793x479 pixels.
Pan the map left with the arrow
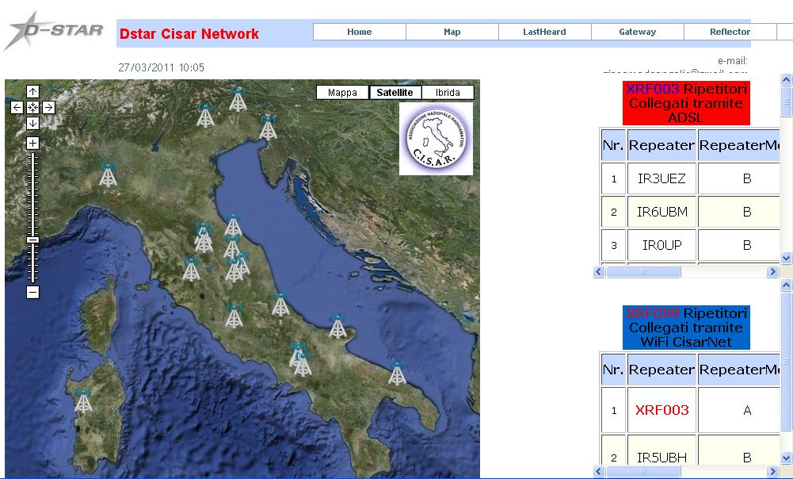[x=17, y=107]
